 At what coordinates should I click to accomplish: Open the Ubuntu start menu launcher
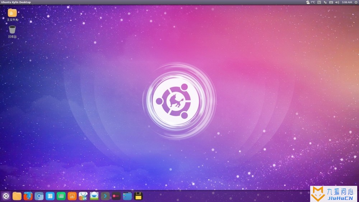pos(6,196)
